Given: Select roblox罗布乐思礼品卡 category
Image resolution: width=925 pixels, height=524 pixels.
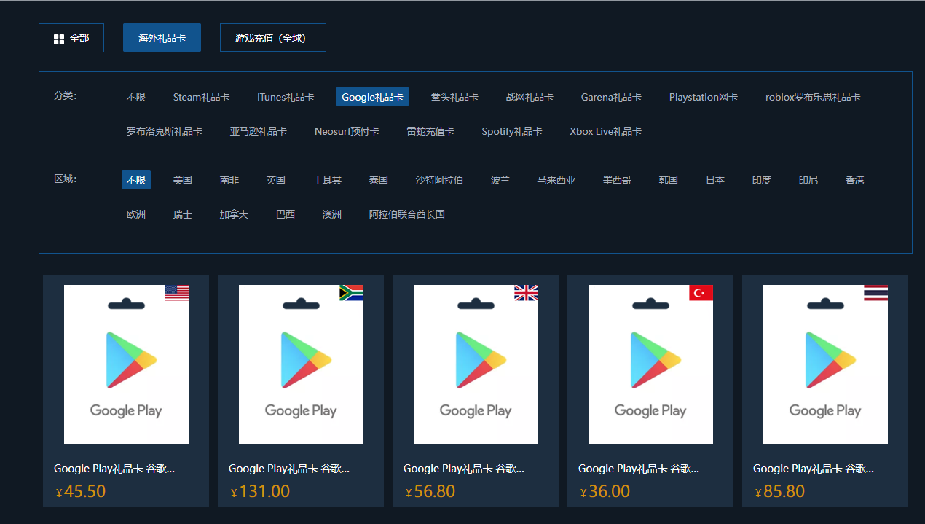Looking at the screenshot, I should [x=813, y=97].
